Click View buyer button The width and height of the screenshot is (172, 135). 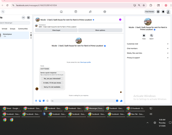56,30
